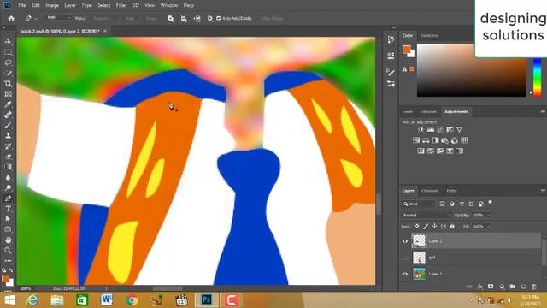
Task: Click the foreground color swatch in toolbox
Action: (5, 279)
